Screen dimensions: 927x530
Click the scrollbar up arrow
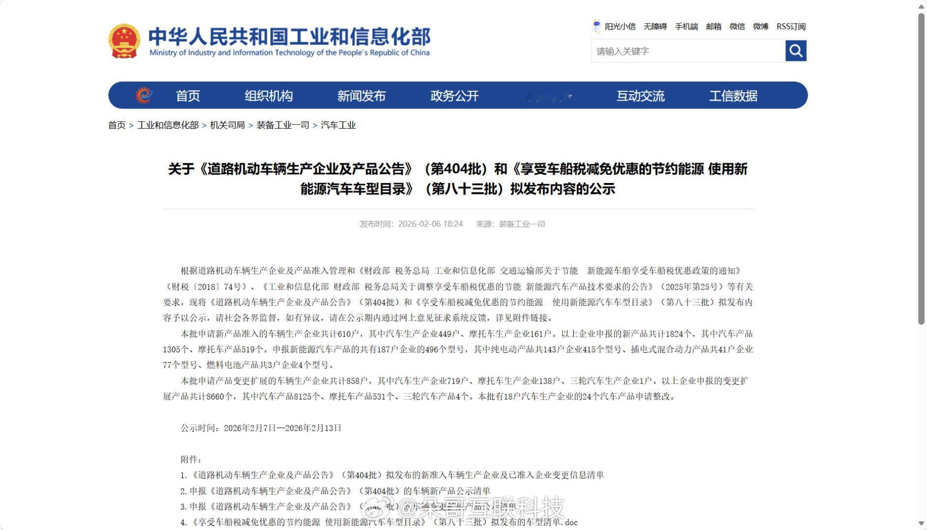tap(922, 6)
